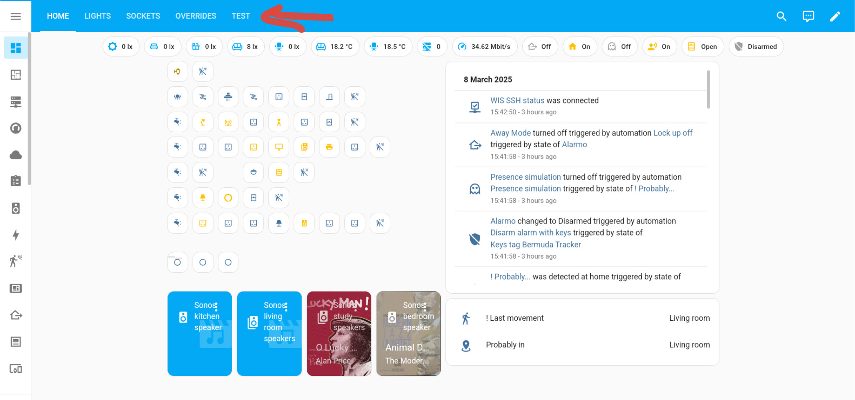Open the Keys tag Bermuda Tracker link

pos(536,245)
